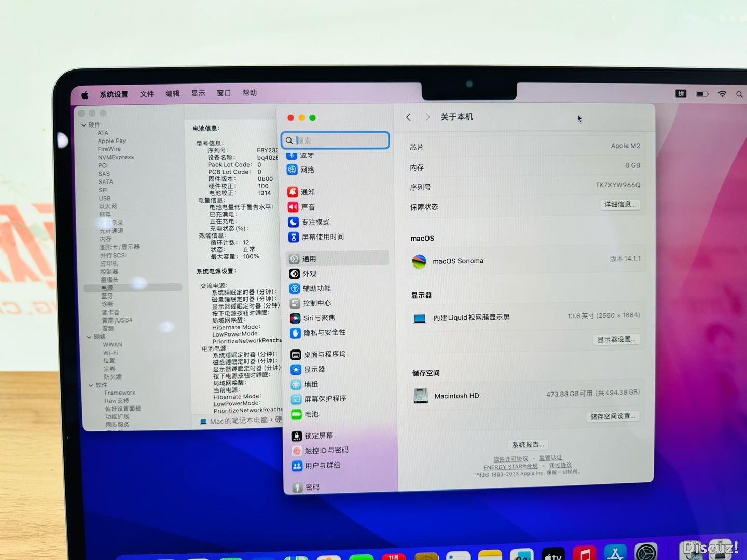Open the Siri与聚焦 icon
The image size is (747, 560).
coord(295,318)
